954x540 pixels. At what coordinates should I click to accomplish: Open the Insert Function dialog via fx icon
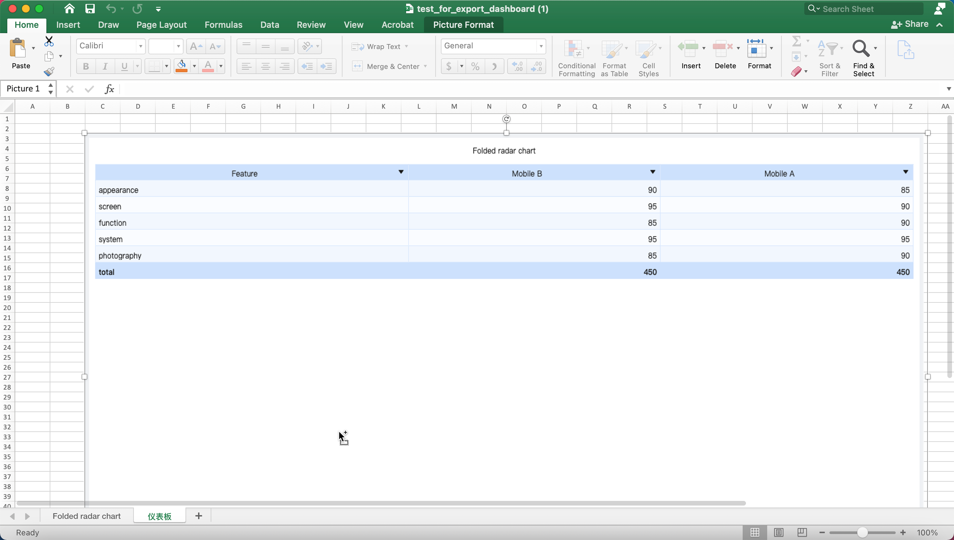coord(109,89)
